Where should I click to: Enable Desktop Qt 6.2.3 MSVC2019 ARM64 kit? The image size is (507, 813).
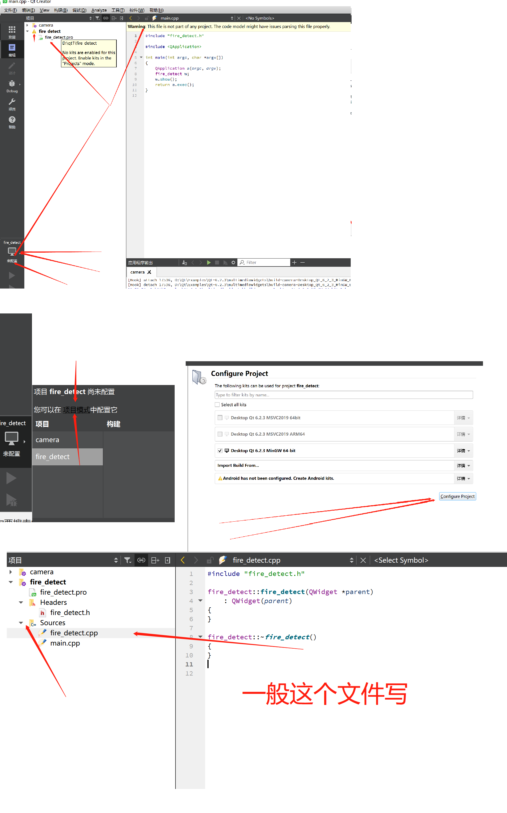[x=220, y=434]
